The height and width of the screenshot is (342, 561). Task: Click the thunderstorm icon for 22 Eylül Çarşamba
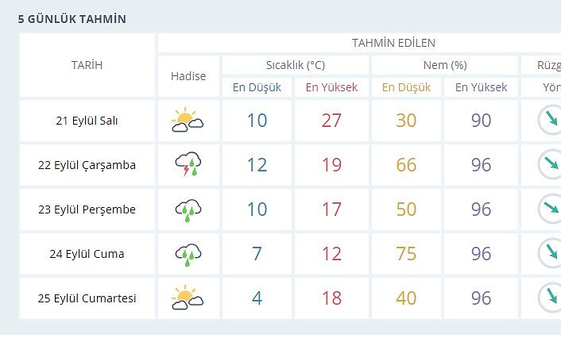point(188,165)
